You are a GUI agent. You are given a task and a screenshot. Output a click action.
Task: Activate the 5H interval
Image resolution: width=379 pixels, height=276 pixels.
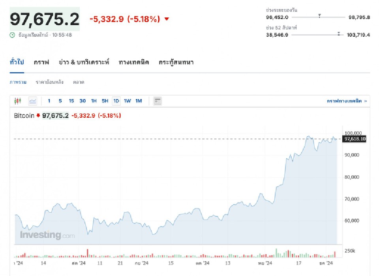105,101
